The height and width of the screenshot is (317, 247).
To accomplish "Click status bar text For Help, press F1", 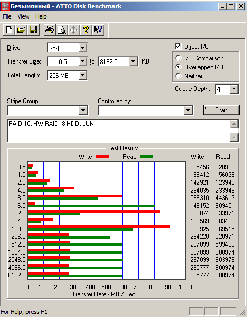I will (24, 312).
